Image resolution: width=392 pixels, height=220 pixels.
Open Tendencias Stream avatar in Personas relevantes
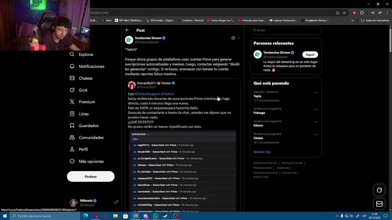point(258,54)
